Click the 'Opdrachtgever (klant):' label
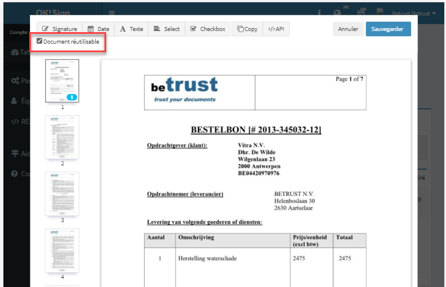This screenshot has height=287, width=446. pos(177,145)
